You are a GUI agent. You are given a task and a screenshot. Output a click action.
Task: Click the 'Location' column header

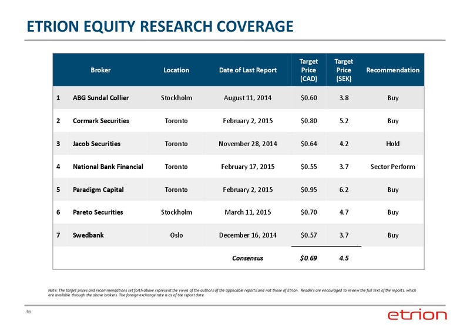176,70
